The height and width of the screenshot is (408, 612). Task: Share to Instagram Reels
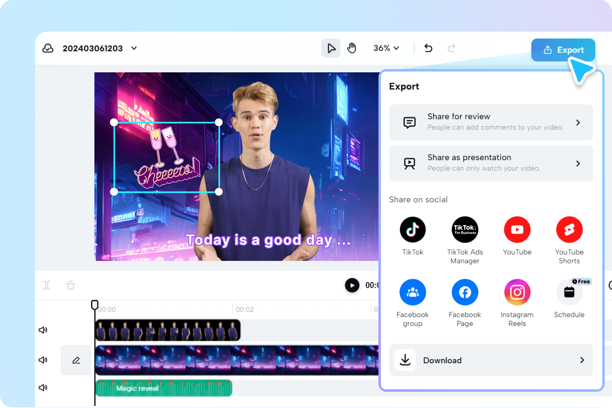(517, 292)
